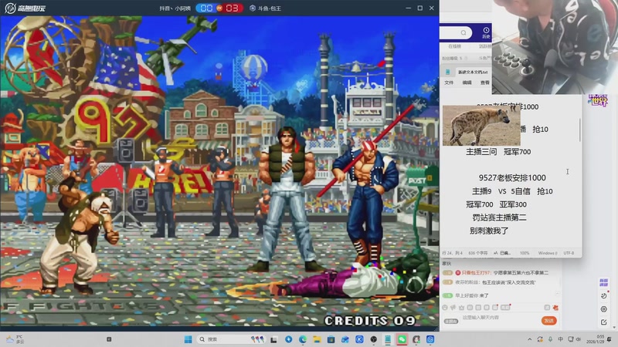The image size is (618, 347).
Task: Click the 100% zoom level in Notepad status bar
Action: pyautogui.click(x=525, y=253)
